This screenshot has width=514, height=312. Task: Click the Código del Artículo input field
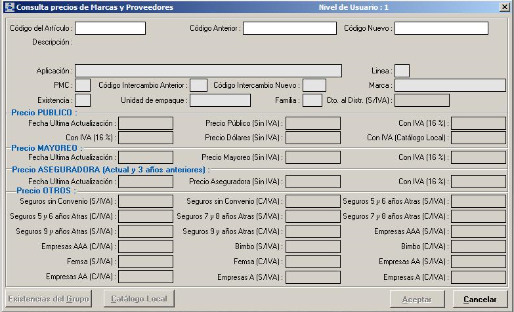click(110, 28)
